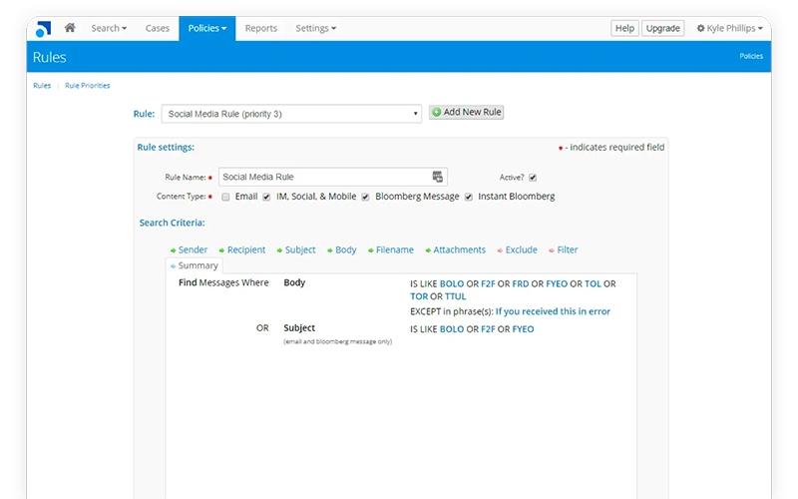Viewport: 798px width, 499px height.
Task: Enable the Email content type checkbox
Action: click(x=225, y=197)
